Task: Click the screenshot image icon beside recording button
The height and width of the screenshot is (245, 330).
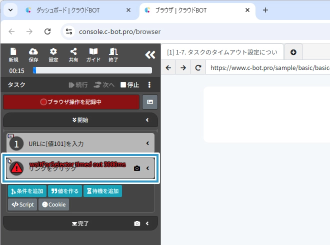Action: 150,102
